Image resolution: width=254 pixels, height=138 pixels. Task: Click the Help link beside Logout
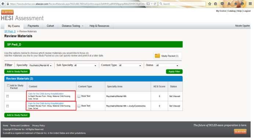coord(239,11)
